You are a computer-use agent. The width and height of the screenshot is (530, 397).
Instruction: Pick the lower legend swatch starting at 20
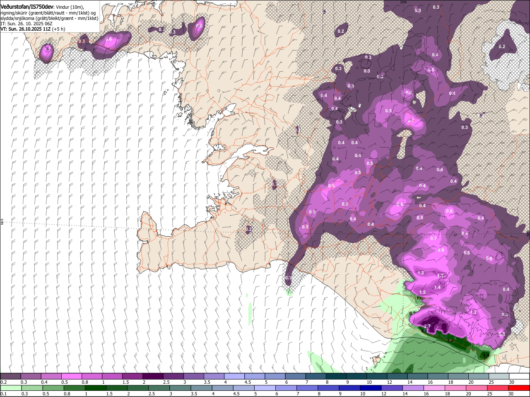click(x=477, y=388)
